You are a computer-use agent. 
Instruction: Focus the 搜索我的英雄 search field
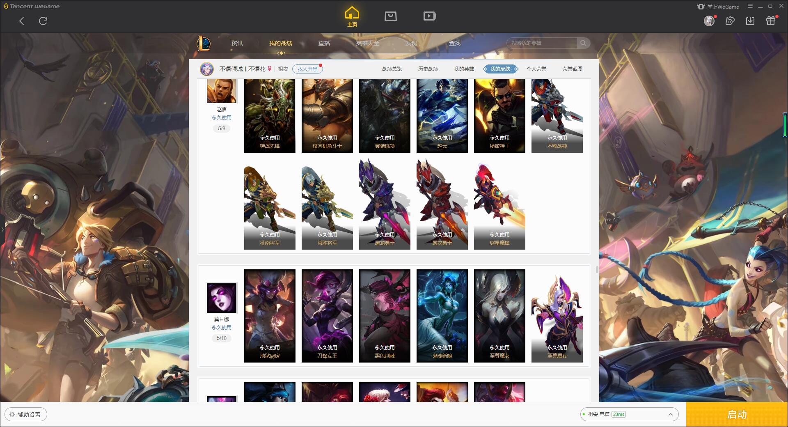tap(543, 43)
